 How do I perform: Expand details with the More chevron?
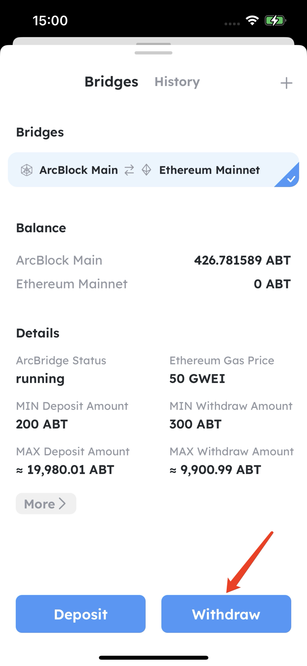click(46, 504)
